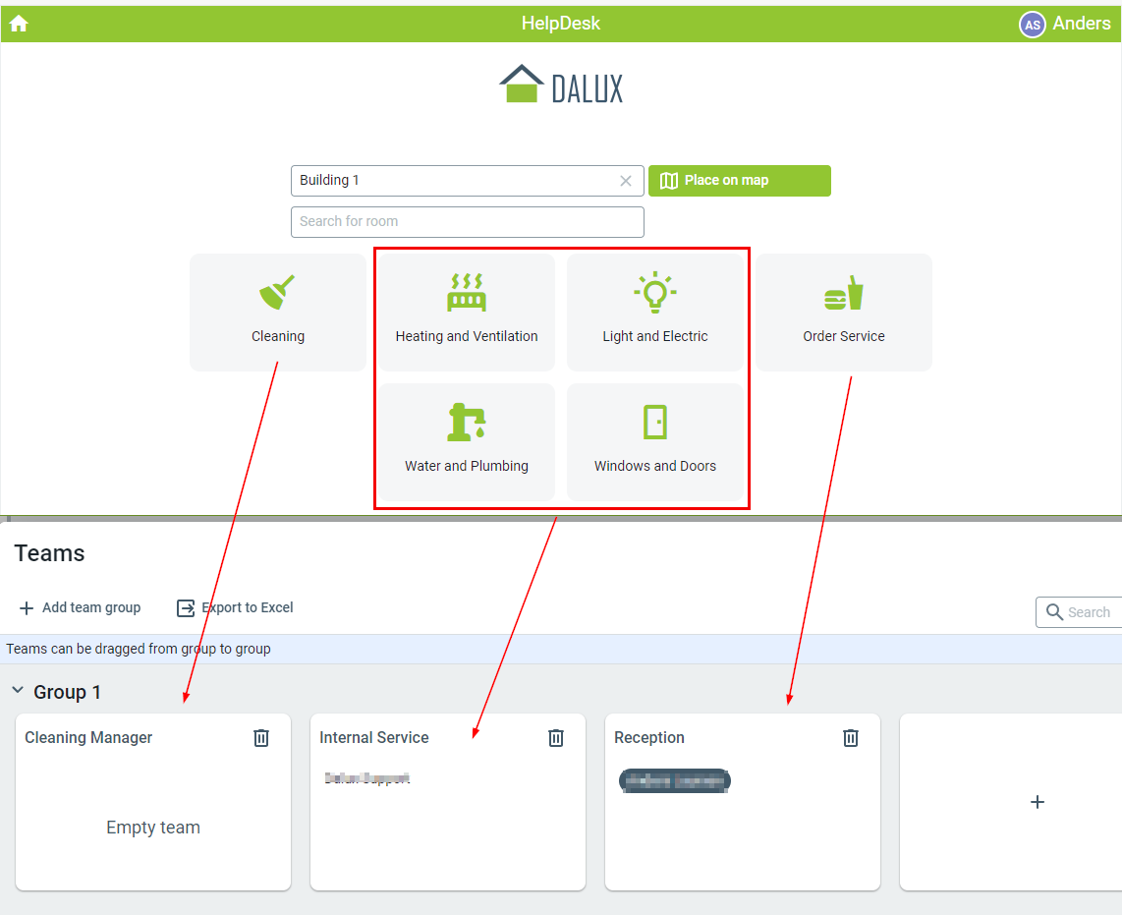Click the home icon in the header

[x=19, y=24]
